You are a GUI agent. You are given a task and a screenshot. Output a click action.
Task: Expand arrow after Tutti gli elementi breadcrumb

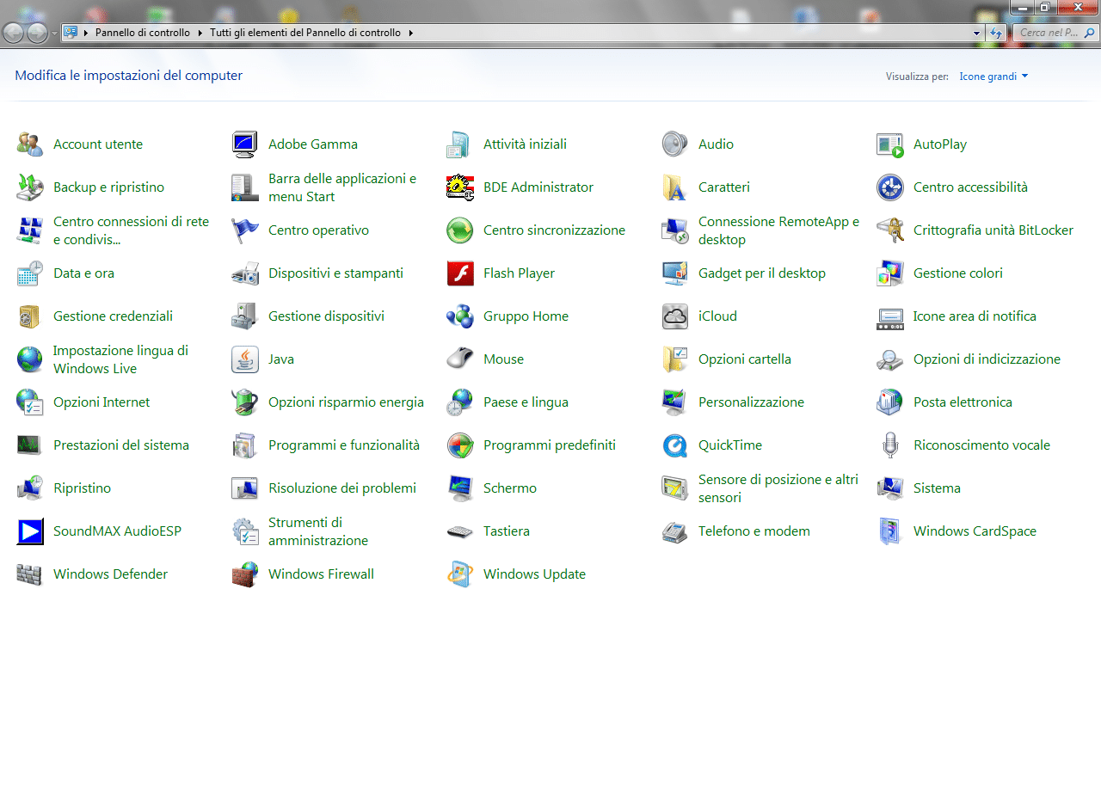pyautogui.click(x=411, y=33)
